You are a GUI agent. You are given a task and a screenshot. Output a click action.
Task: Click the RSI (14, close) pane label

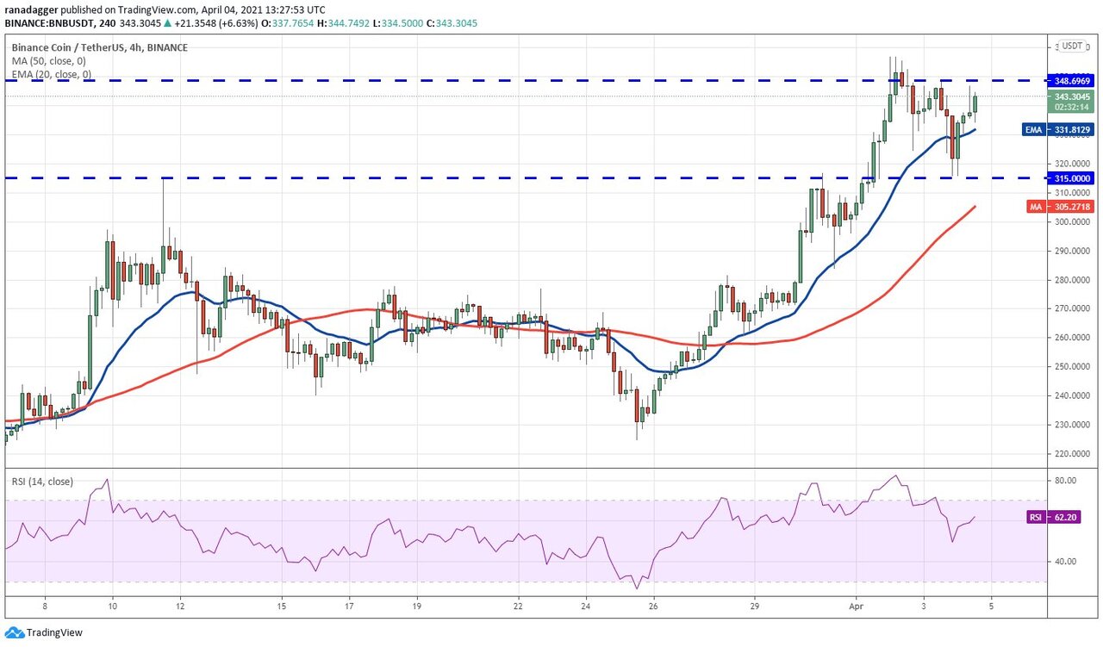(43, 482)
